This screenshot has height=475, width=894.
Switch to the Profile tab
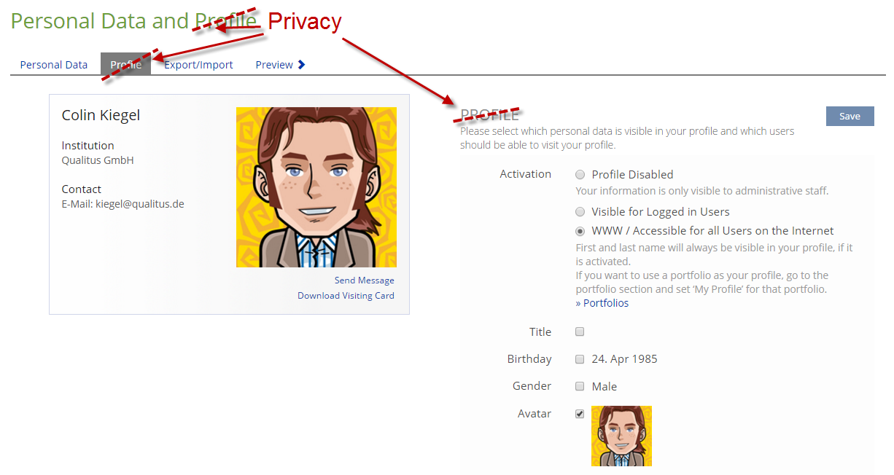(x=125, y=65)
